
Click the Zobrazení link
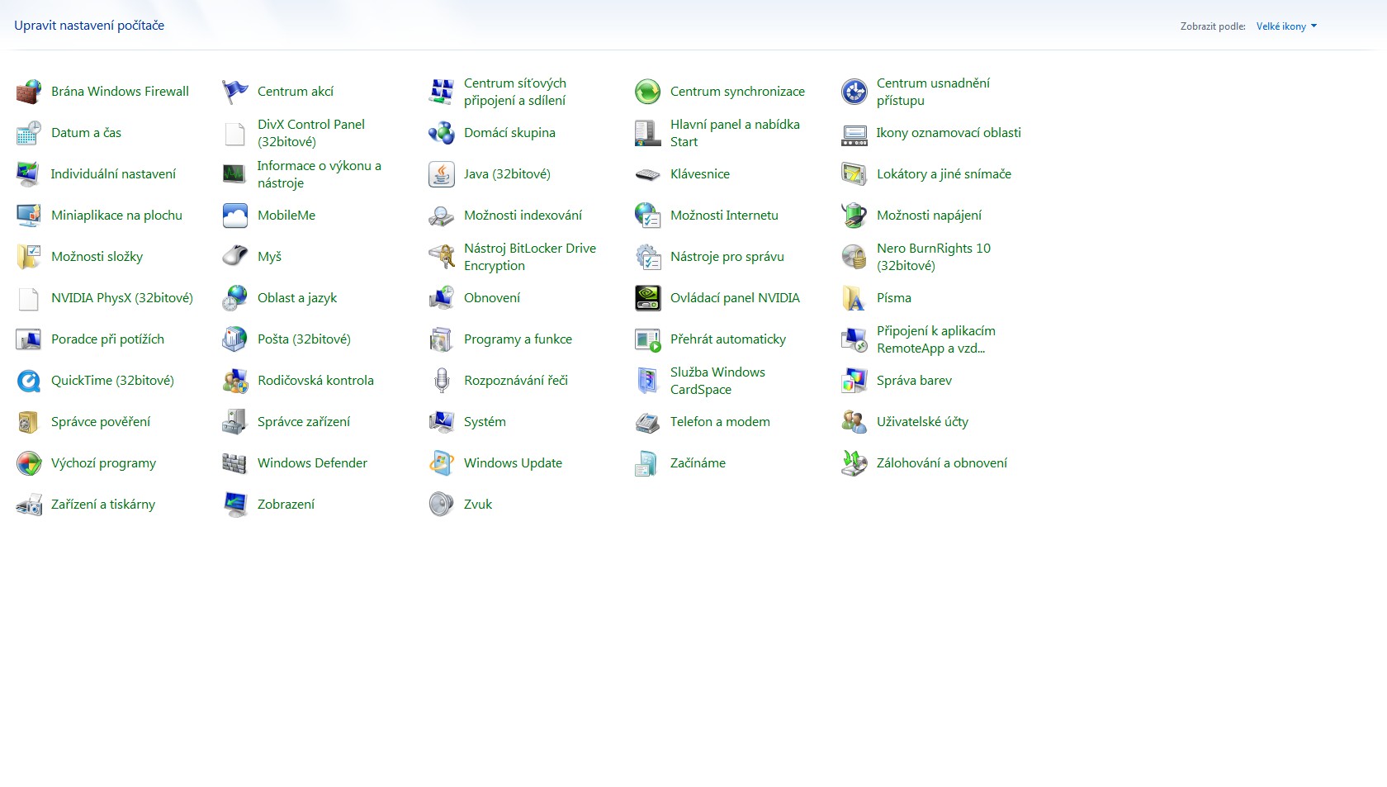[x=286, y=505]
